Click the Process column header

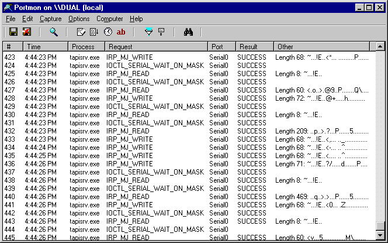pos(86,46)
